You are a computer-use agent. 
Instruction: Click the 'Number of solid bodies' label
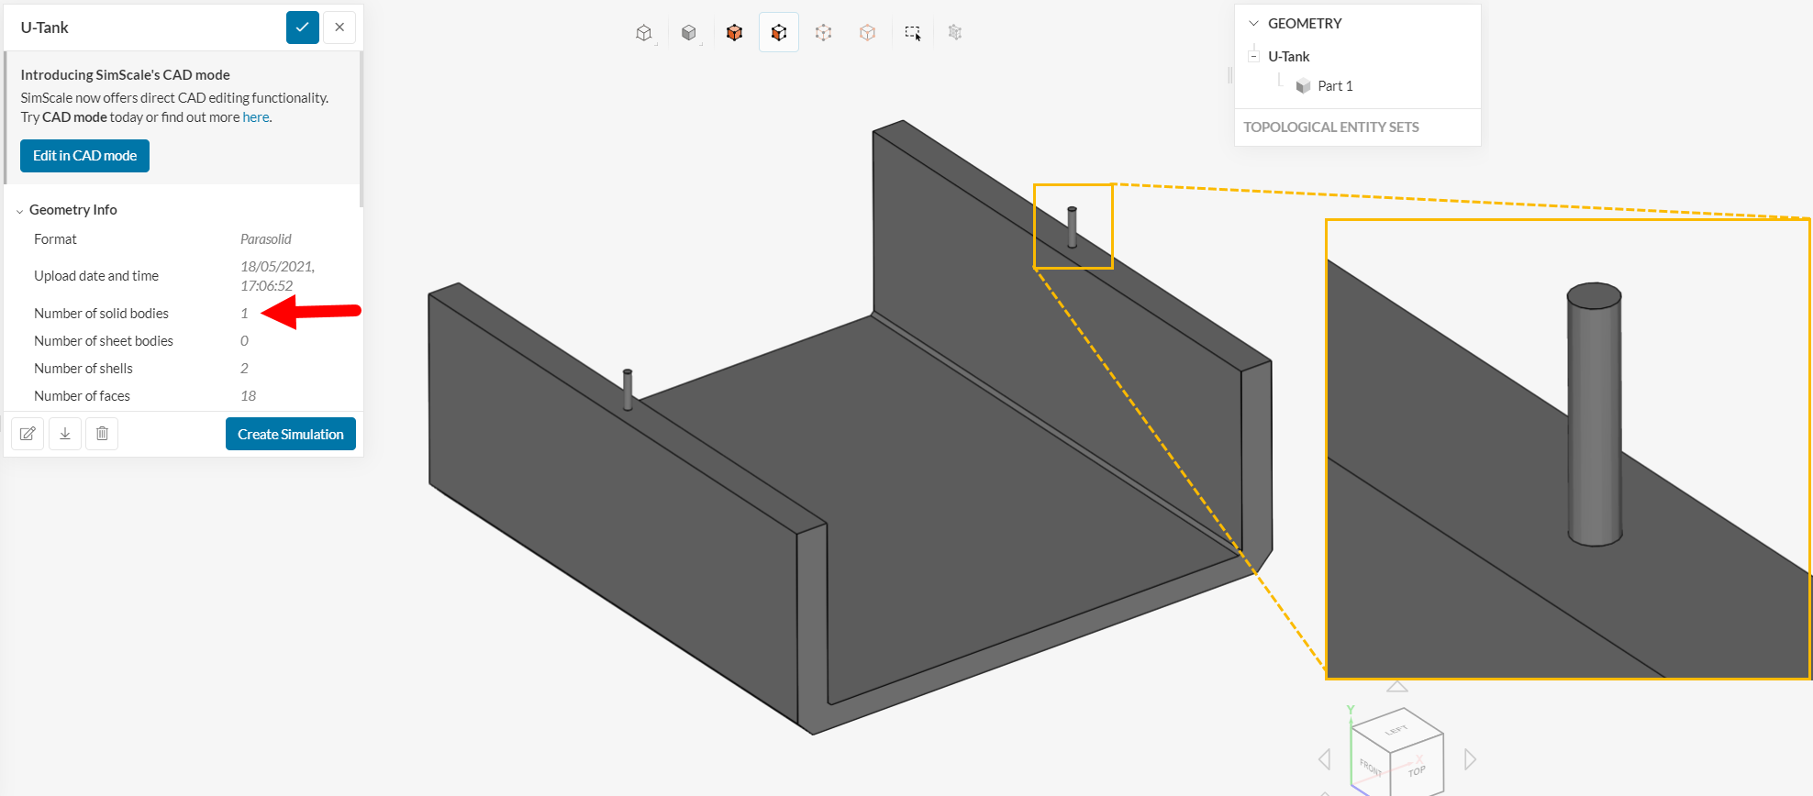tap(101, 314)
